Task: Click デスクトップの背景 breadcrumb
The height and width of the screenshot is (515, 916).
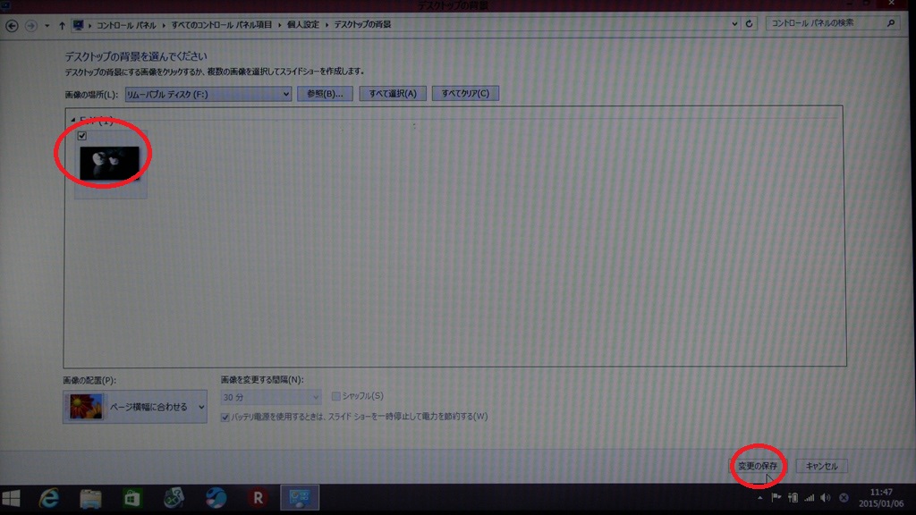Action: tap(362, 25)
